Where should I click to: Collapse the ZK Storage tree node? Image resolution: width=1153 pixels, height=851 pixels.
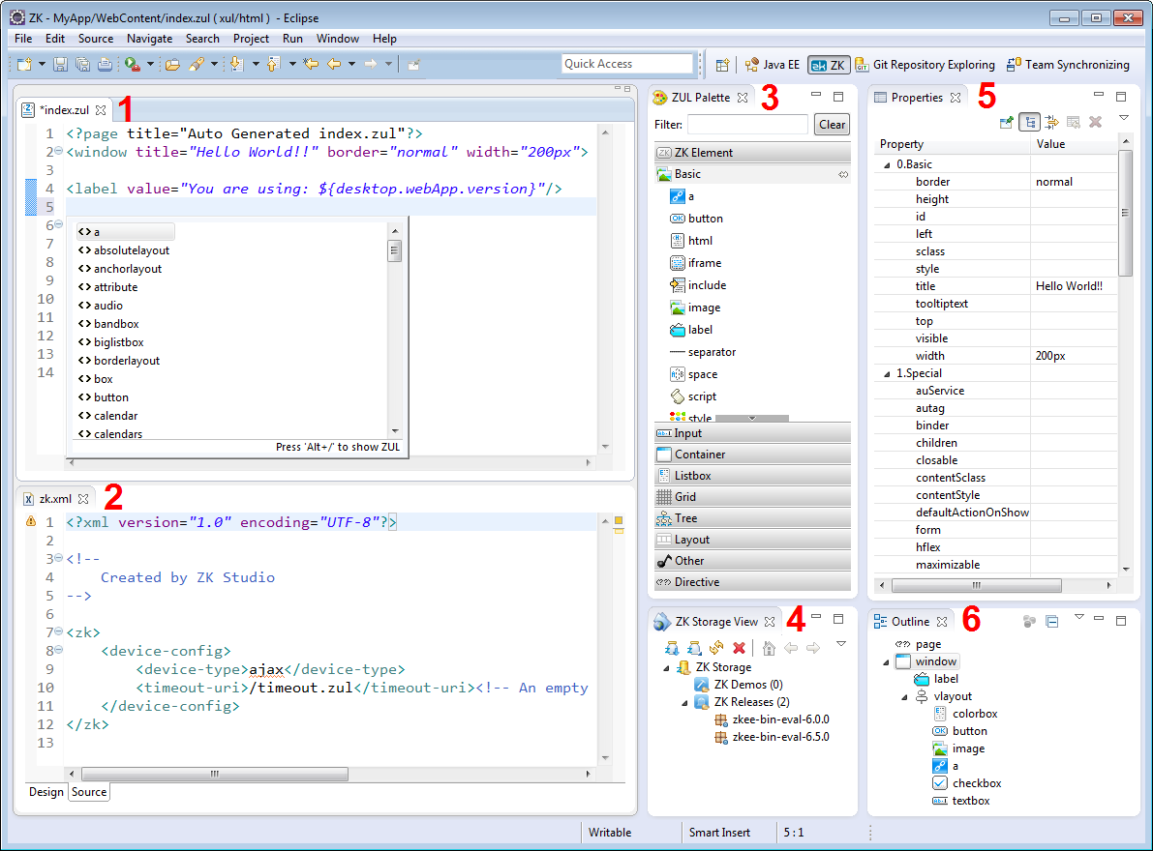coord(667,668)
